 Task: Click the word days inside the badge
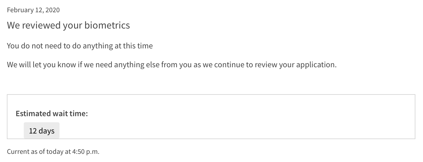46,131
